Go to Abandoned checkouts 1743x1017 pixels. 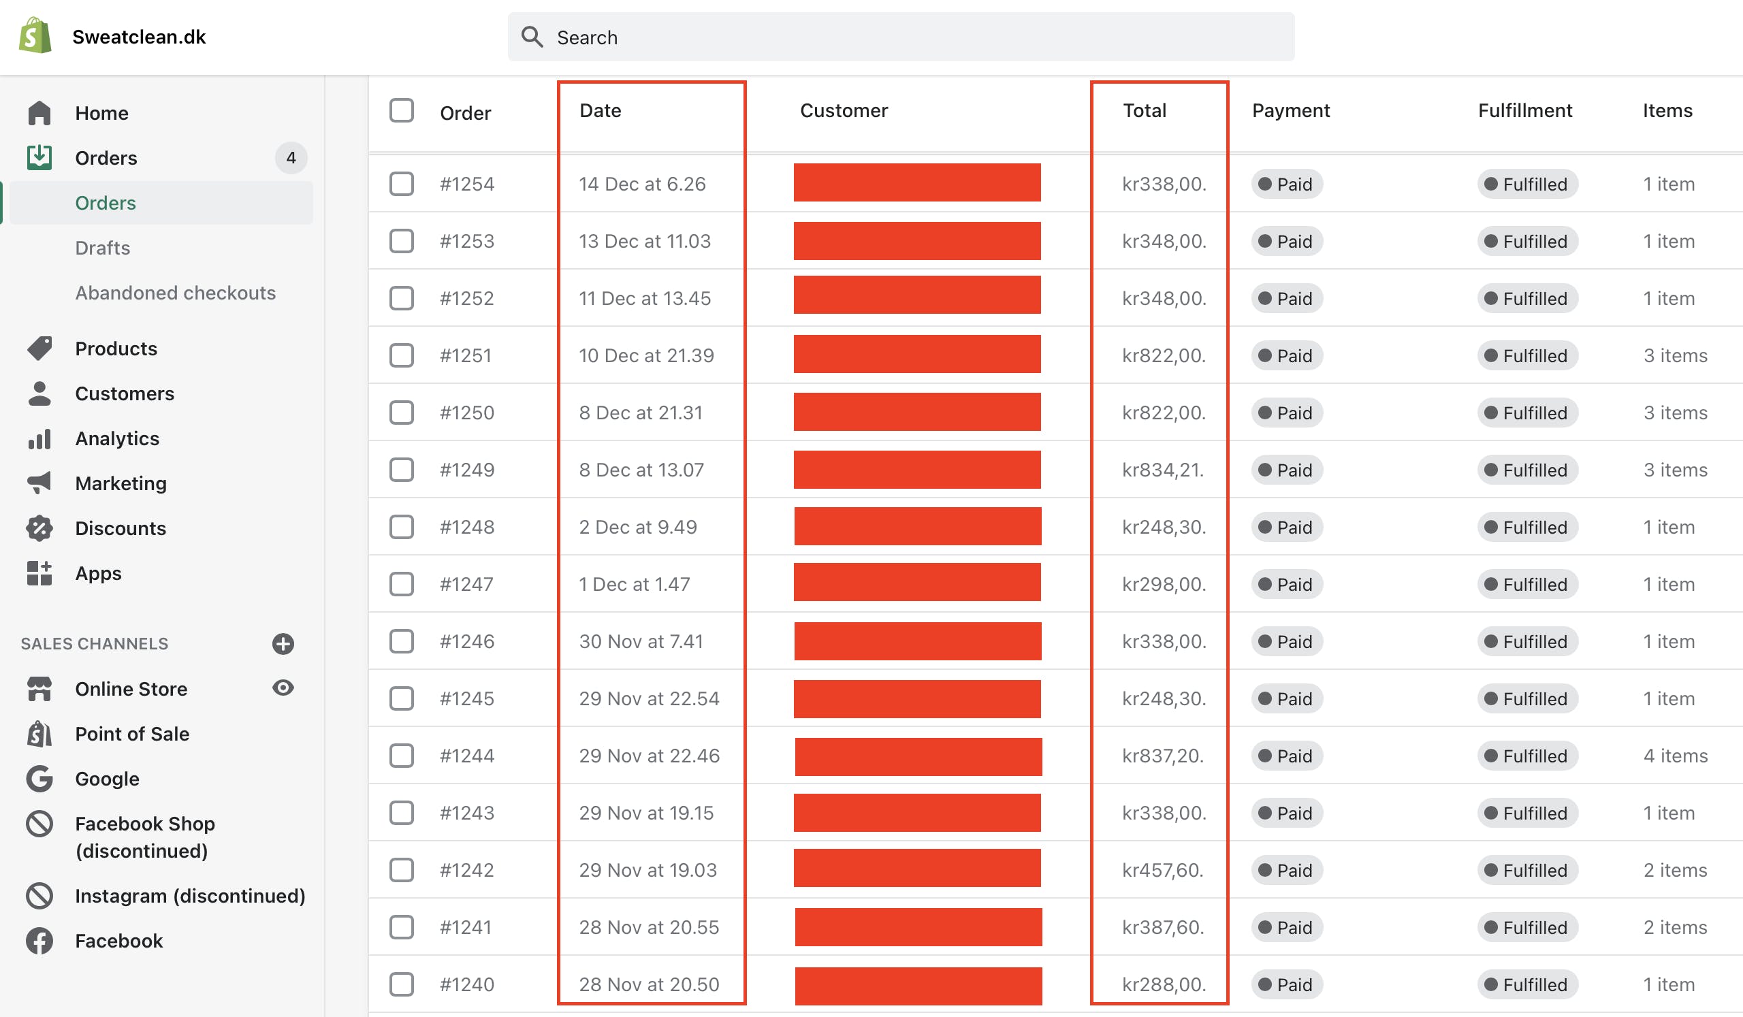point(175,293)
